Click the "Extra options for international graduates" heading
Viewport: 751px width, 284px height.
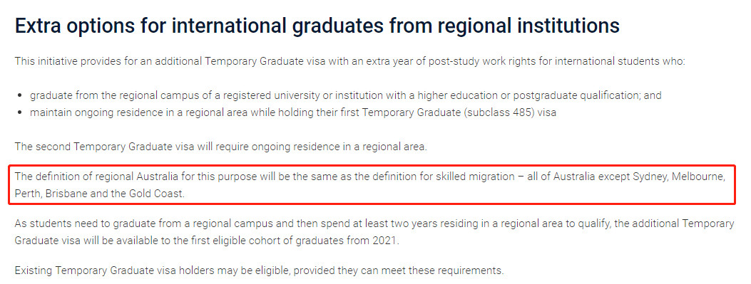click(317, 26)
